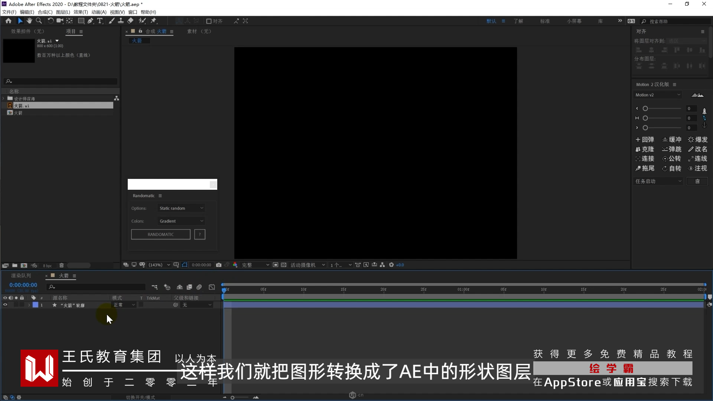Toggle transparency grid in viewer bar
Viewport: 713px width, 401px height.
[284, 265]
